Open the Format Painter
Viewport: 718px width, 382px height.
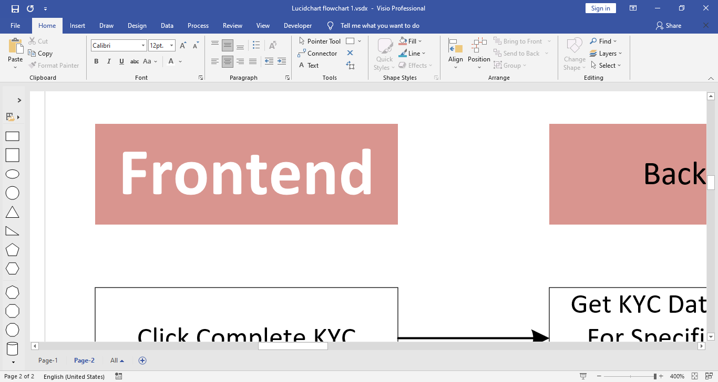(54, 65)
